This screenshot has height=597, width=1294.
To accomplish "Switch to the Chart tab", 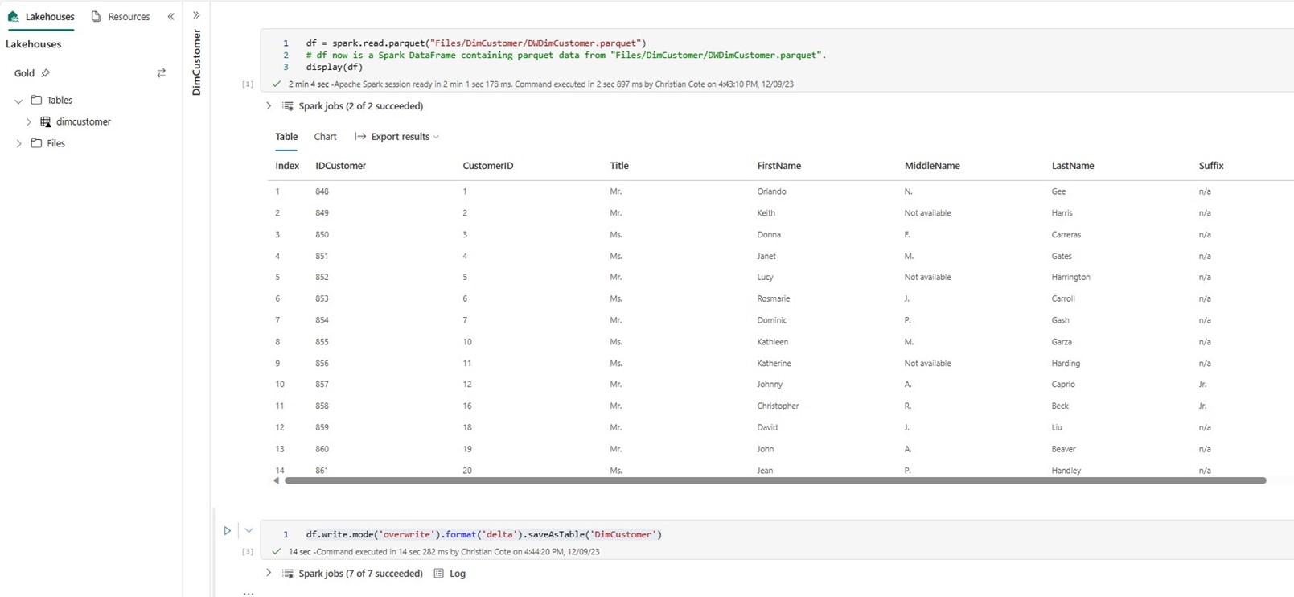I will pyautogui.click(x=325, y=137).
